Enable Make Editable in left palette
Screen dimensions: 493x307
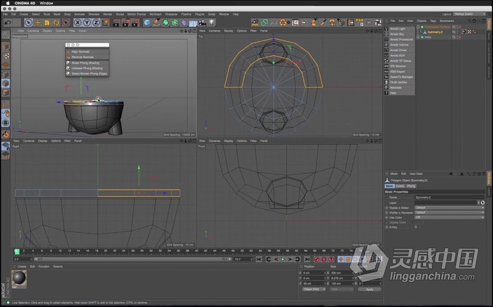[x=5, y=35]
